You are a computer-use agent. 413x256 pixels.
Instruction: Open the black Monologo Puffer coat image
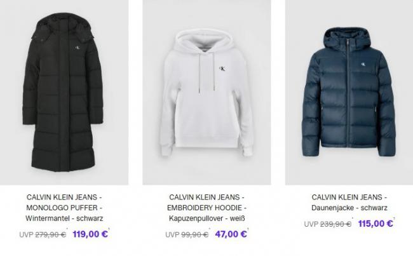click(64, 92)
